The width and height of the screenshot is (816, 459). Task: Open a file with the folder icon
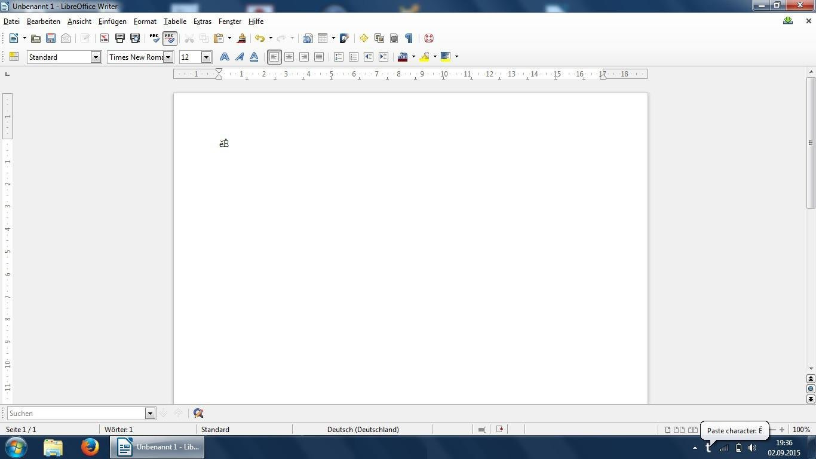36,38
